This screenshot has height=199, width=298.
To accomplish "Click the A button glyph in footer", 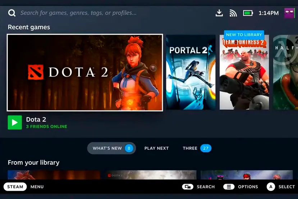I will (x=271, y=187).
